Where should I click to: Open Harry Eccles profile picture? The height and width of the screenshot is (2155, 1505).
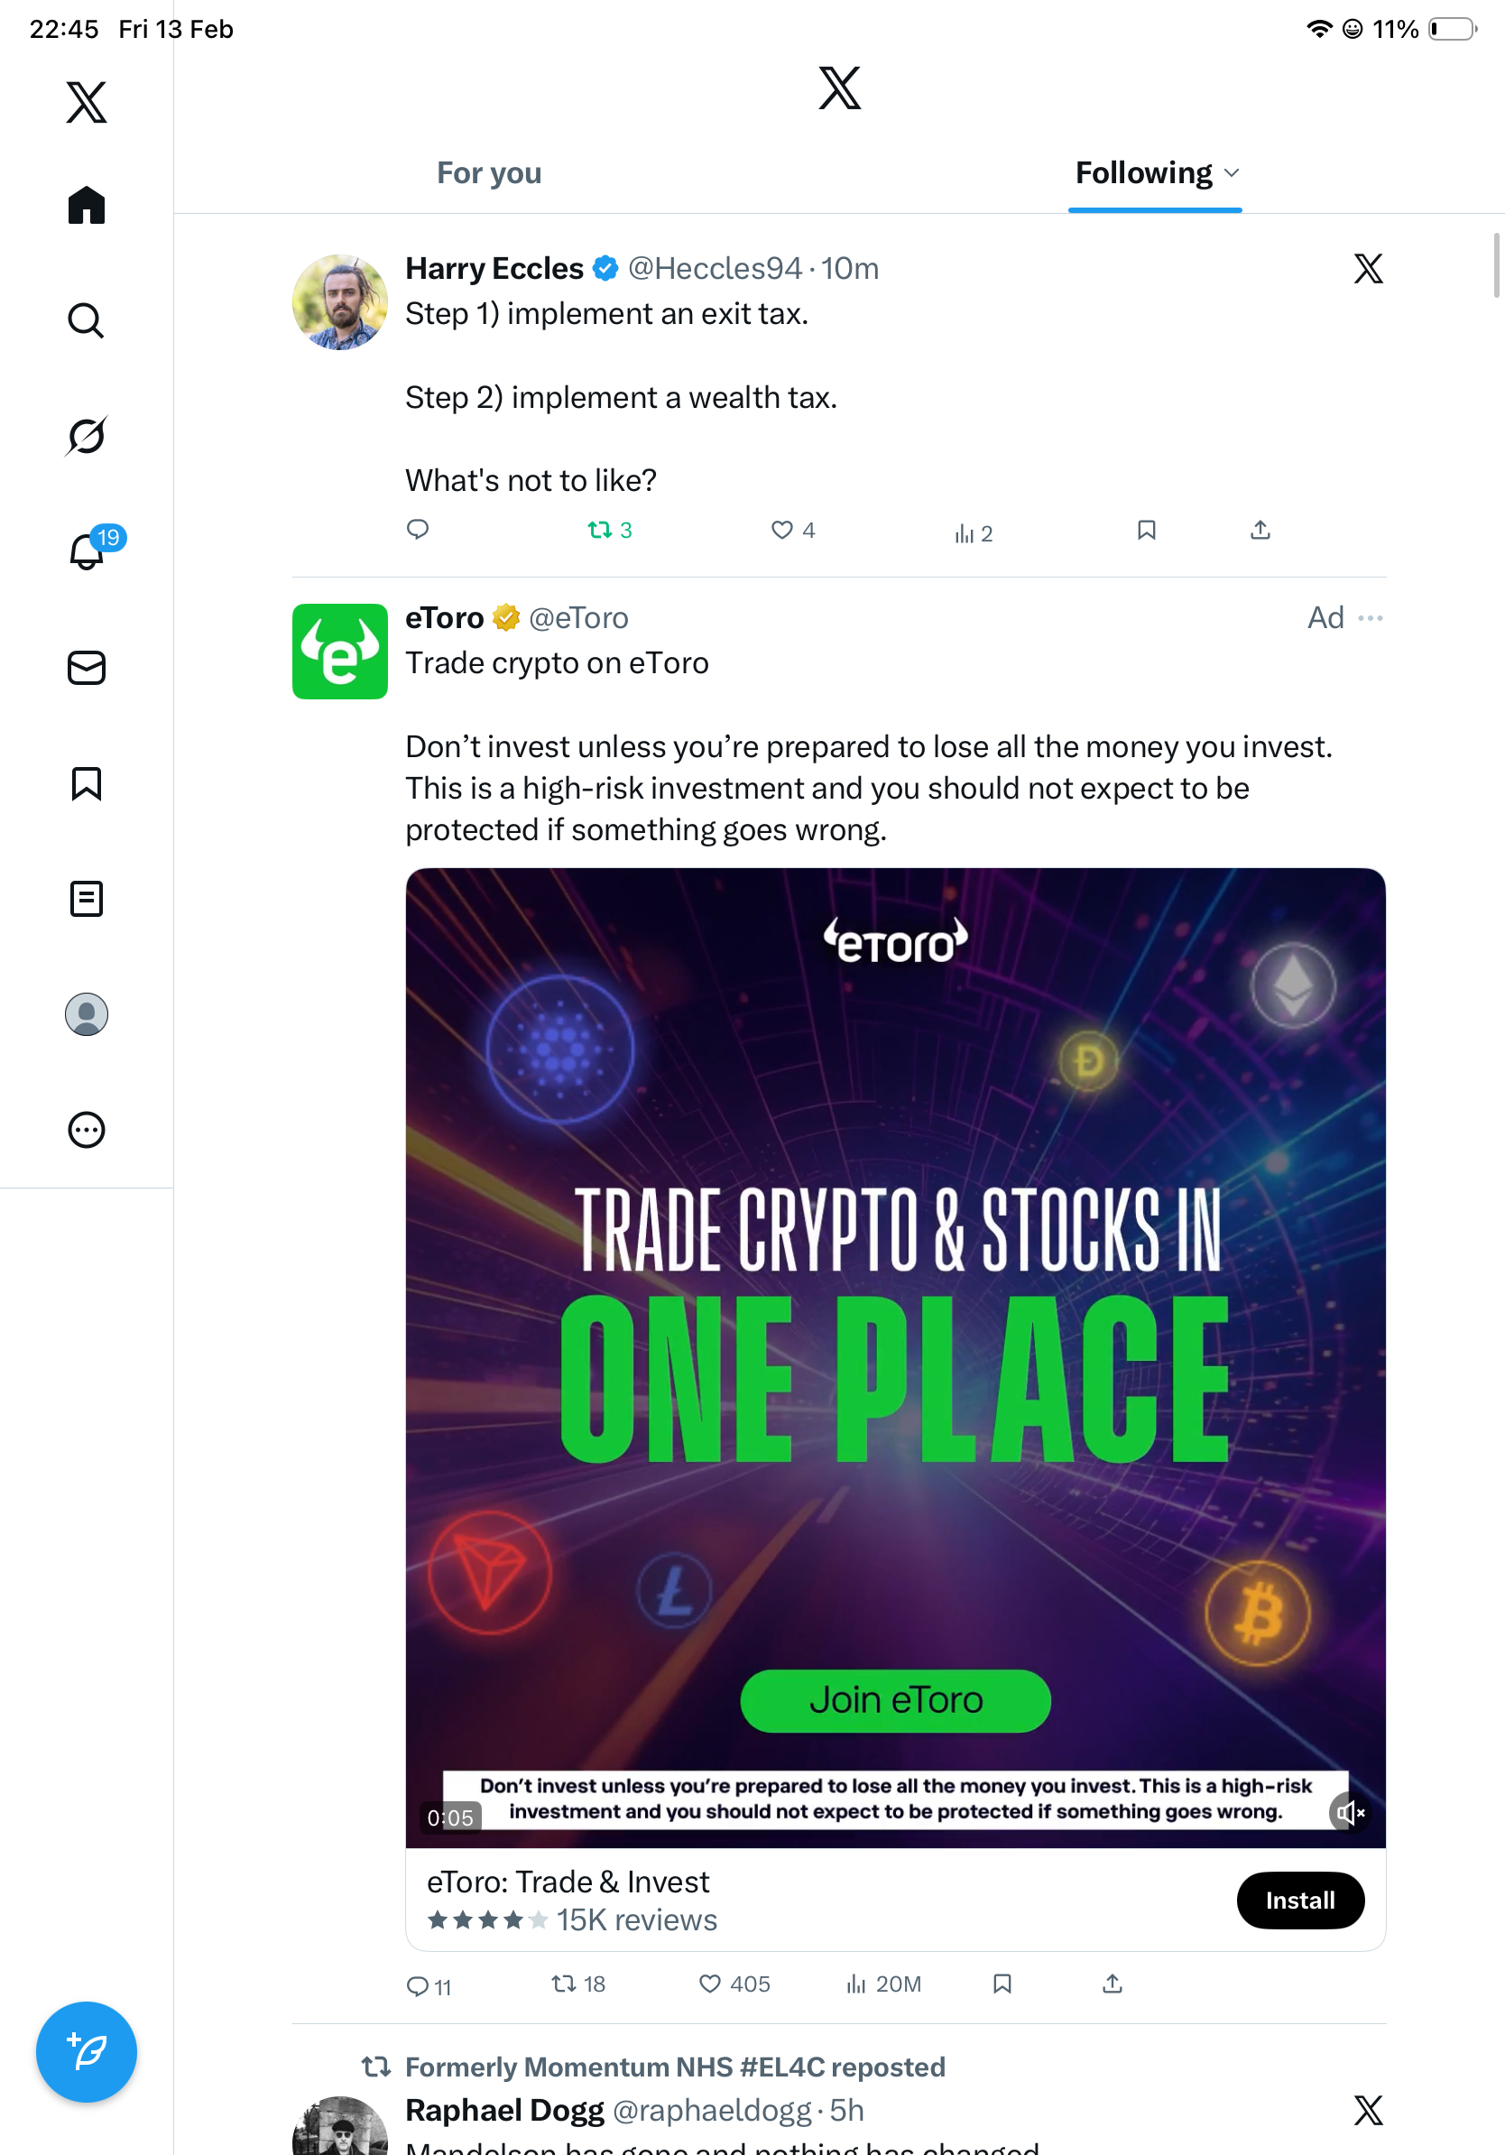click(339, 302)
